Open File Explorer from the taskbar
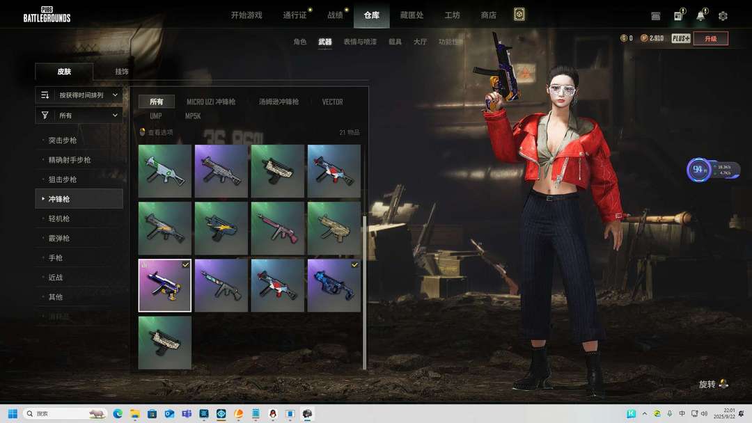This screenshot has width=752, height=423. coord(135,413)
